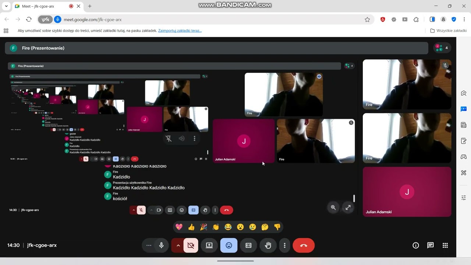Send the party popper reaction
The width and height of the screenshot is (471, 265).
tap(203, 227)
